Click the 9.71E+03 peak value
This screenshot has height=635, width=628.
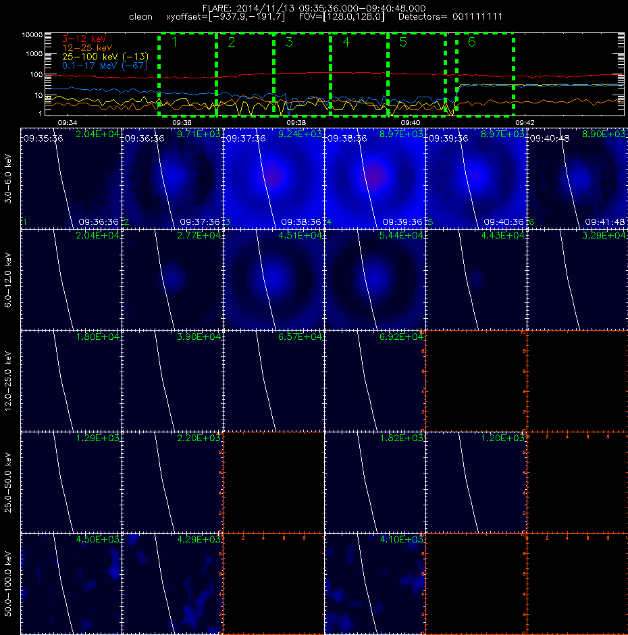point(199,134)
